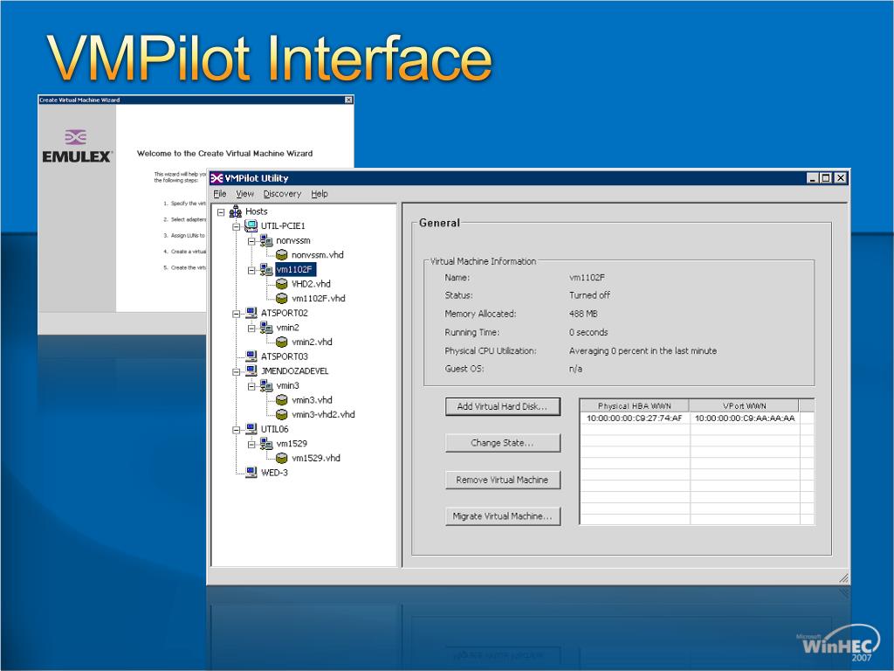This screenshot has height=671, width=894.
Task: Collapse the Hosts root node
Action: [221, 212]
